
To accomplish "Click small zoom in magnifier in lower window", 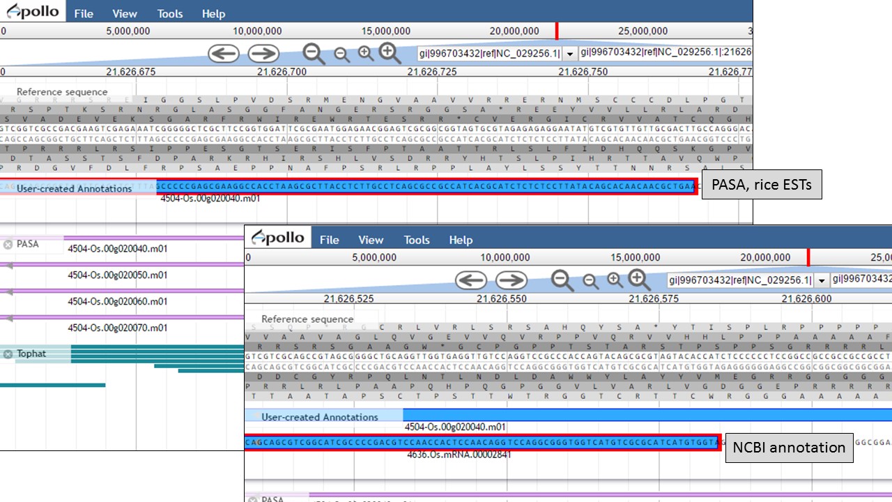I will click(x=615, y=280).
